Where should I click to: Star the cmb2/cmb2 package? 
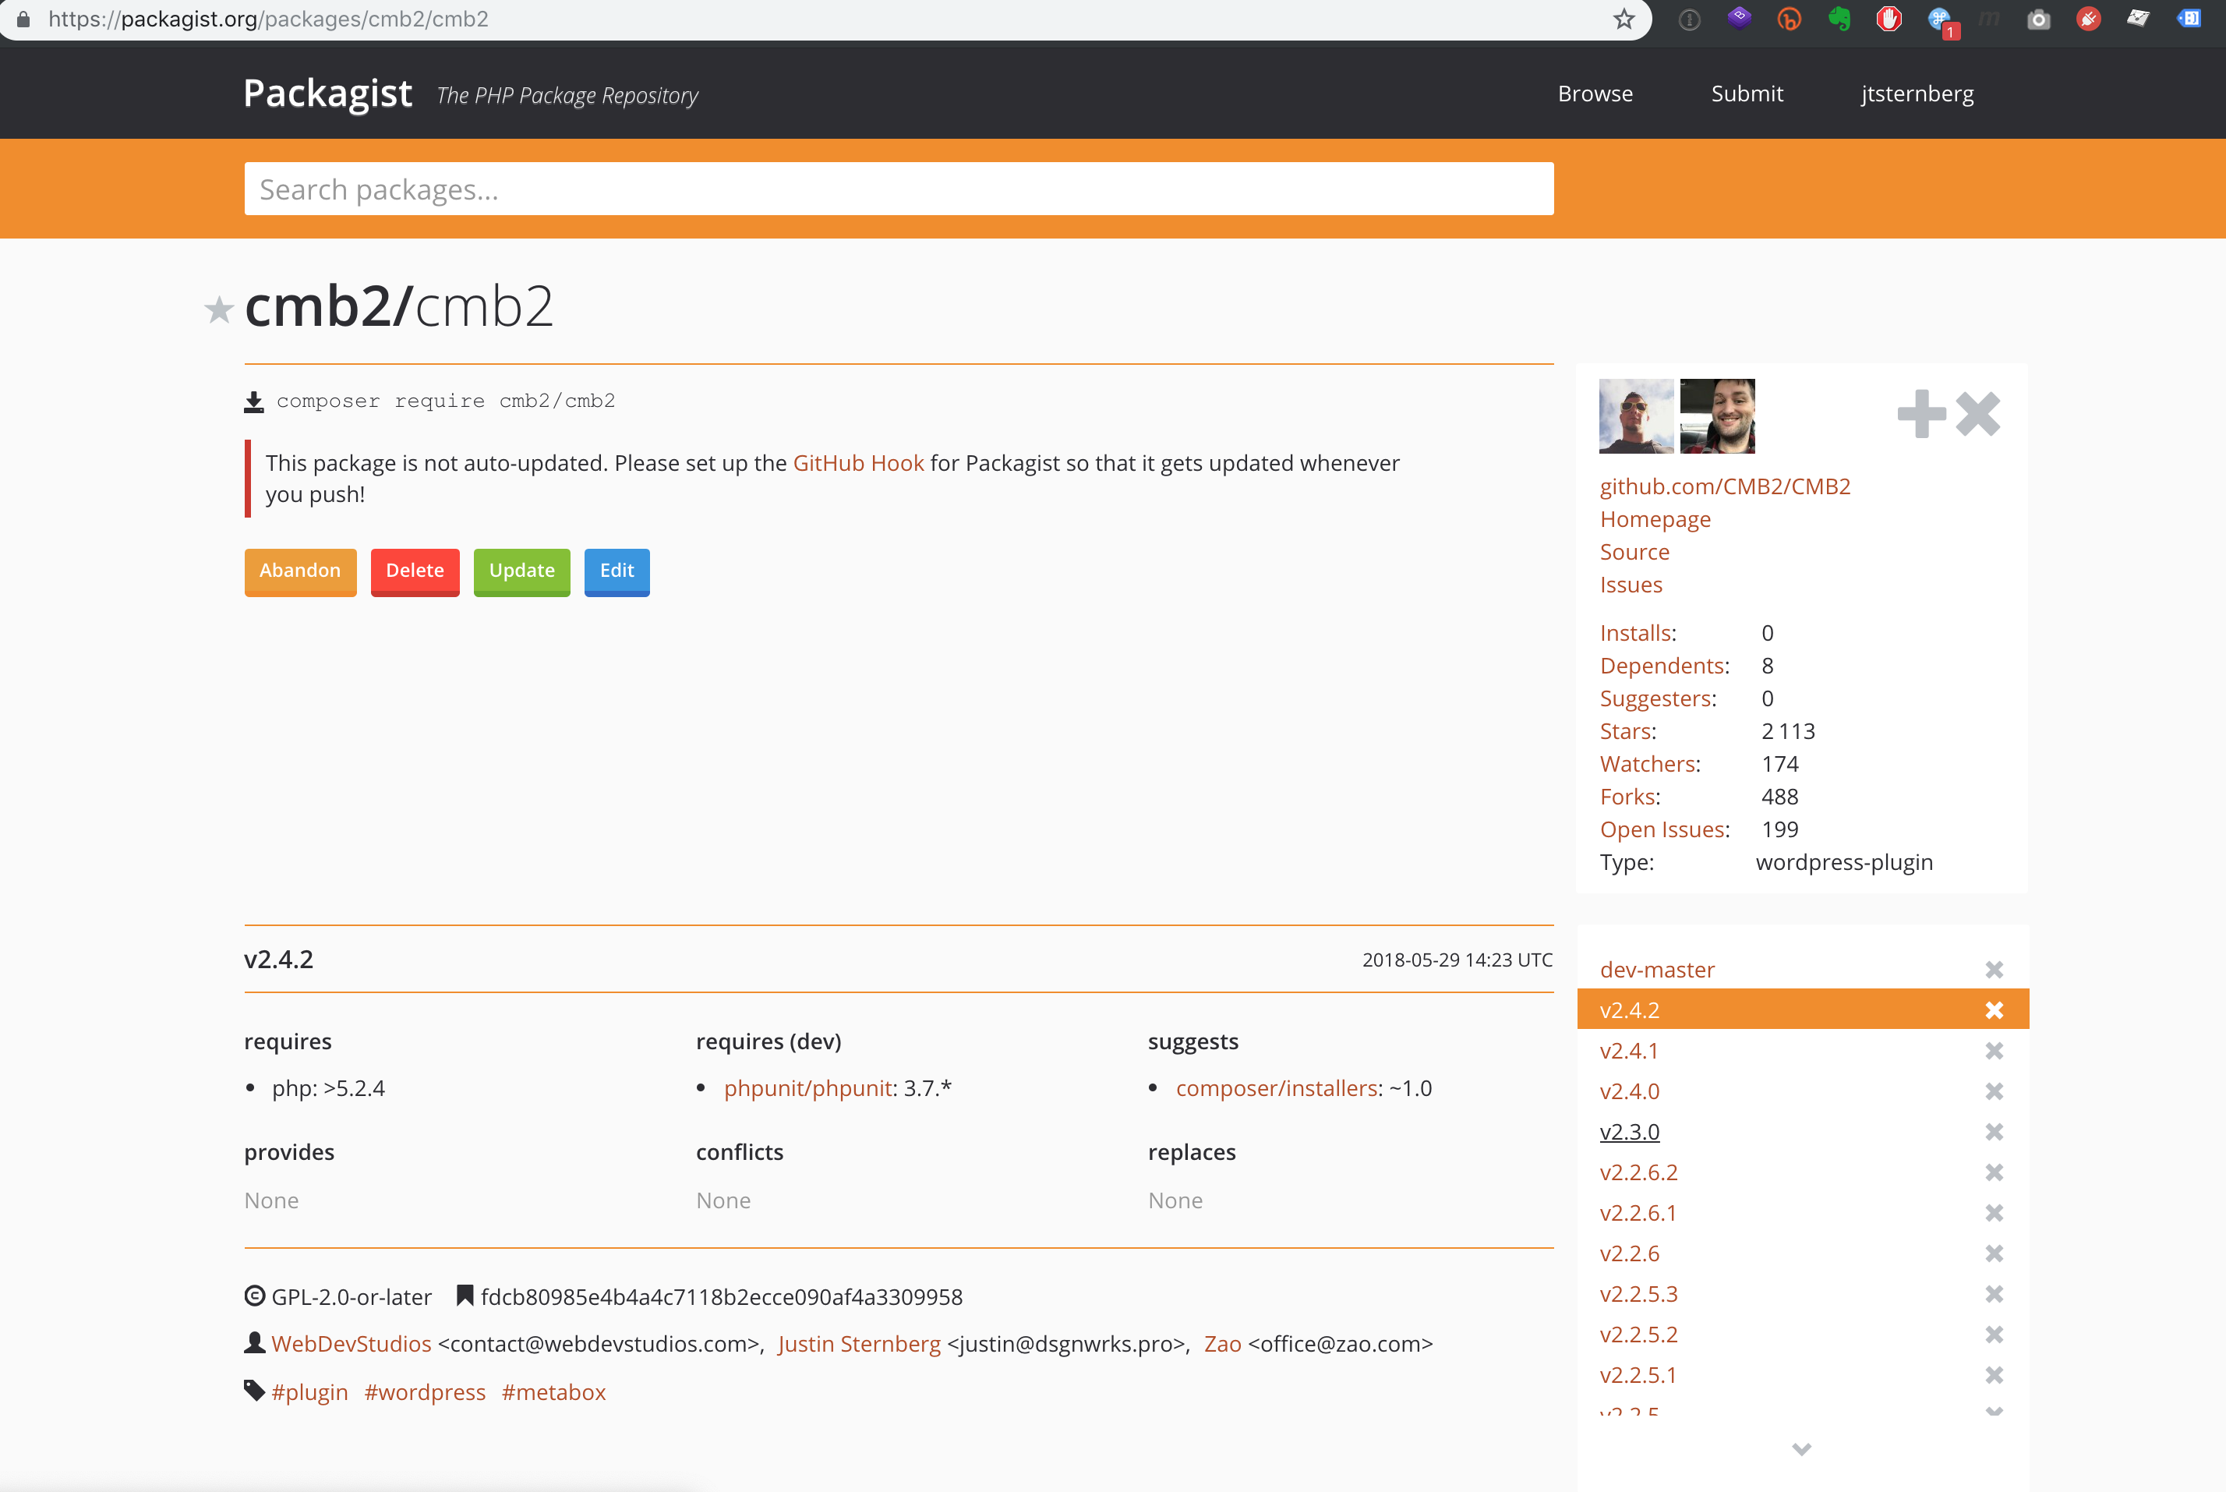pyautogui.click(x=219, y=309)
